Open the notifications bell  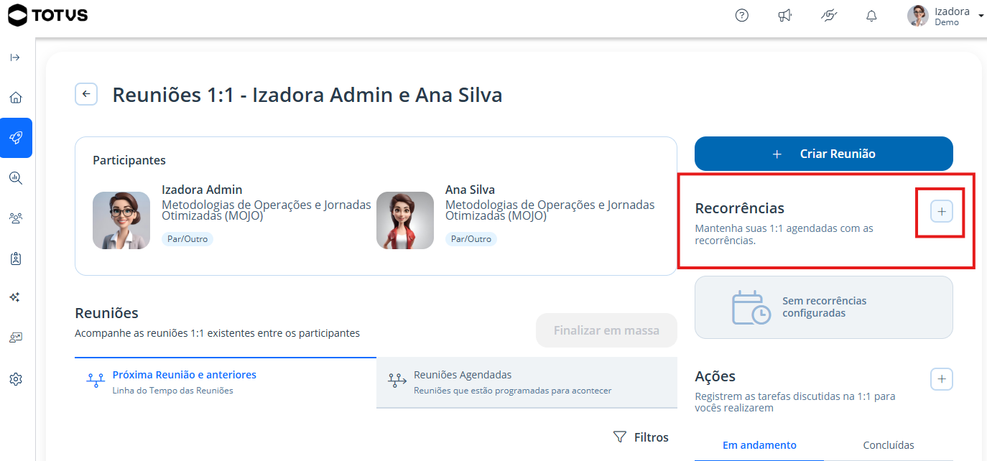click(871, 16)
